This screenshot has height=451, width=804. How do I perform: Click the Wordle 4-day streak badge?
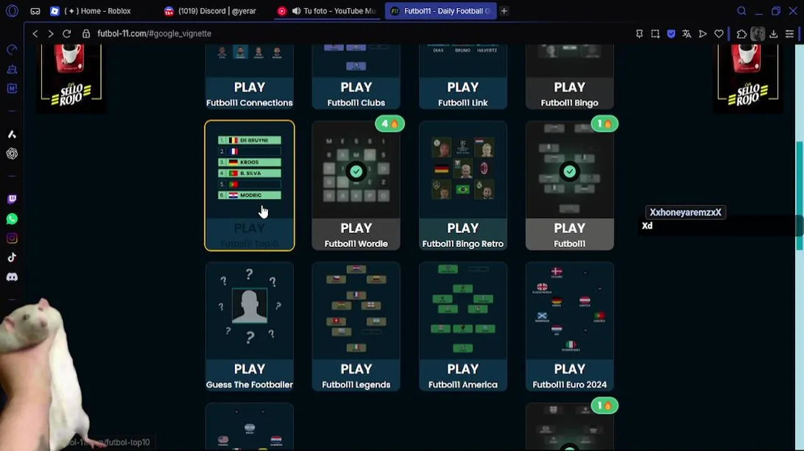(389, 124)
